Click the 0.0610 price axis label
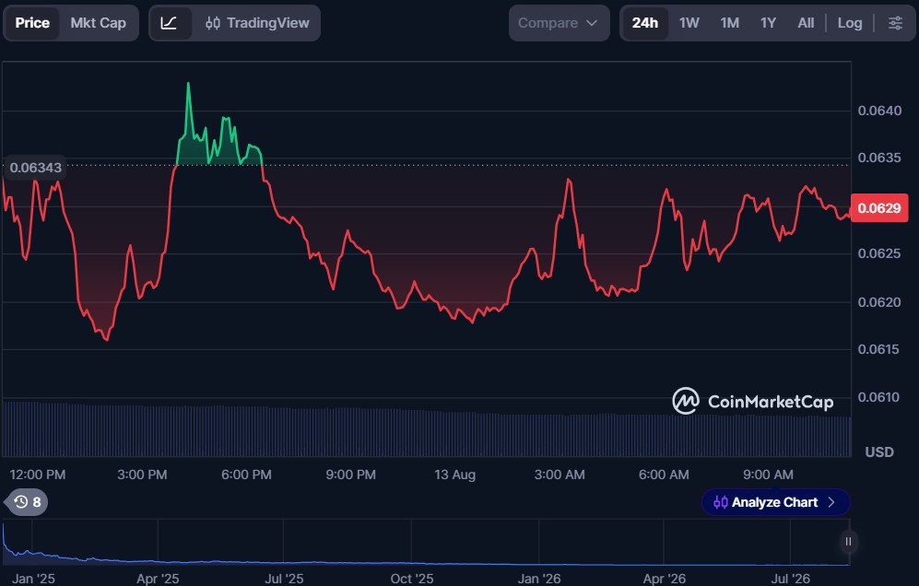The width and height of the screenshot is (919, 586). 878,397
